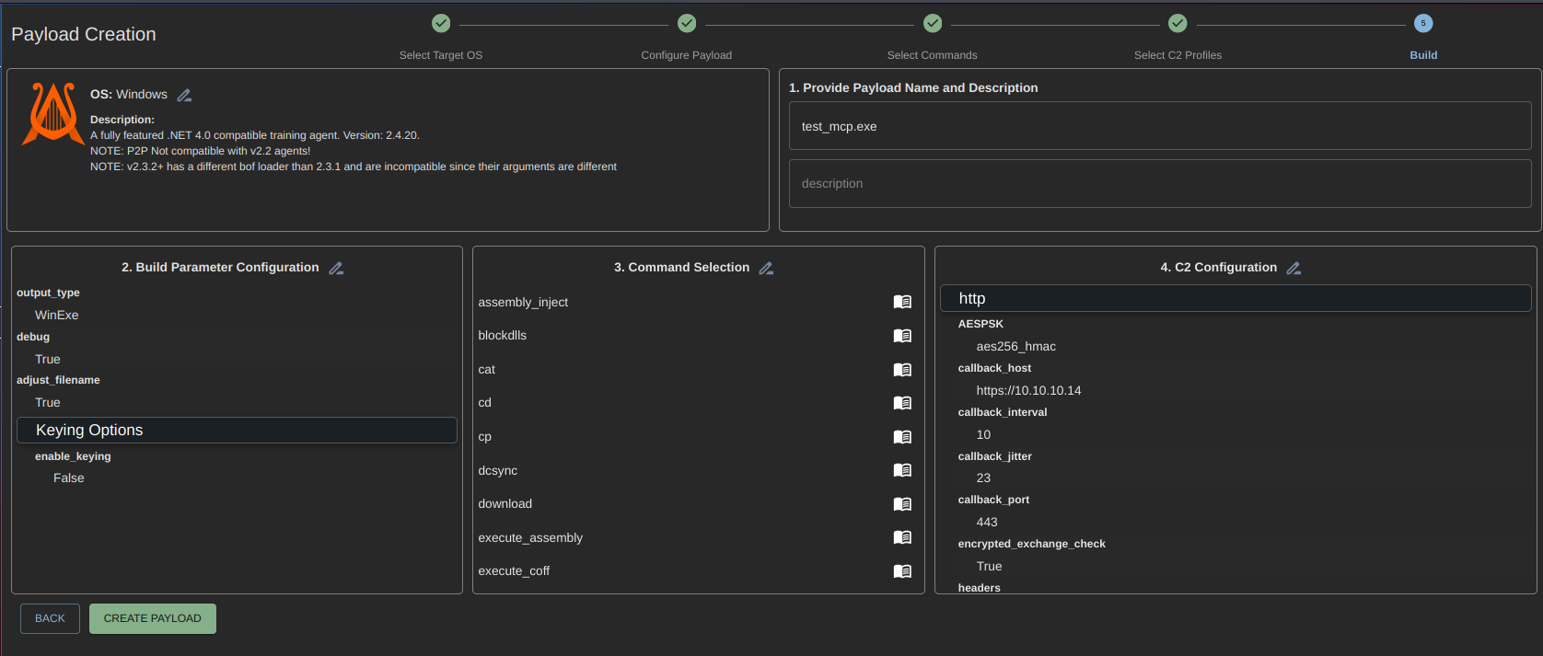1543x656 pixels.
Task: Go to Select Commands step checkmark
Action: click(933, 23)
